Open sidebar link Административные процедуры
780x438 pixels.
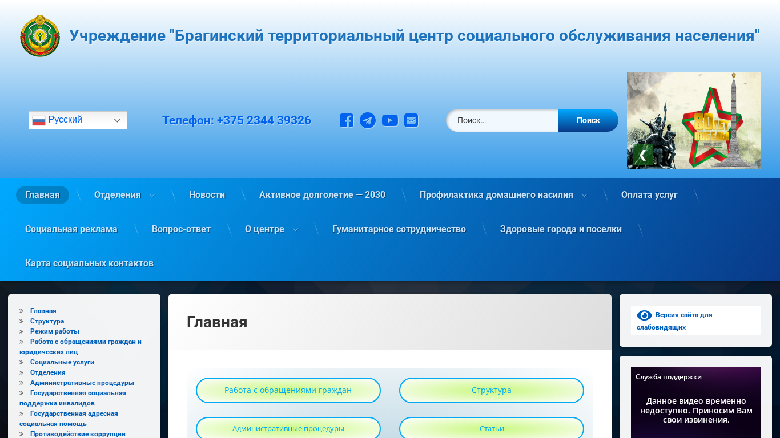point(82,383)
